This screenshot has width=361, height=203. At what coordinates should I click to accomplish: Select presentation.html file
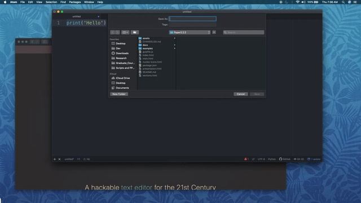(152, 69)
